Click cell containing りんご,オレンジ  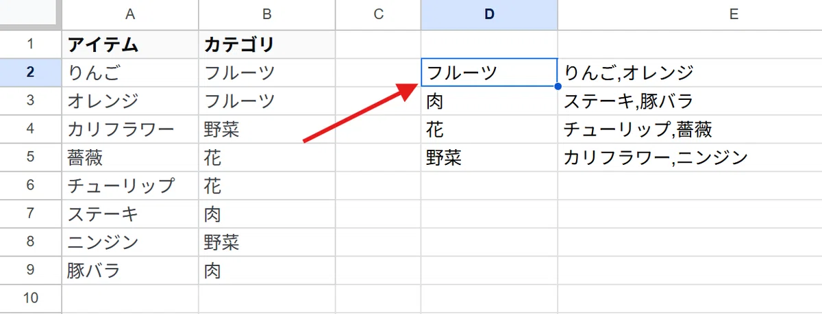pos(690,73)
